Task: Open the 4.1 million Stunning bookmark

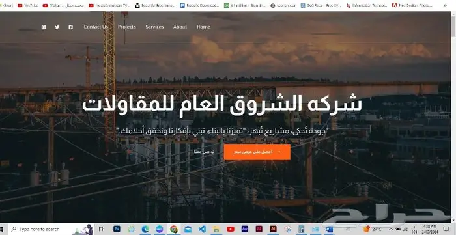Action: point(245,5)
